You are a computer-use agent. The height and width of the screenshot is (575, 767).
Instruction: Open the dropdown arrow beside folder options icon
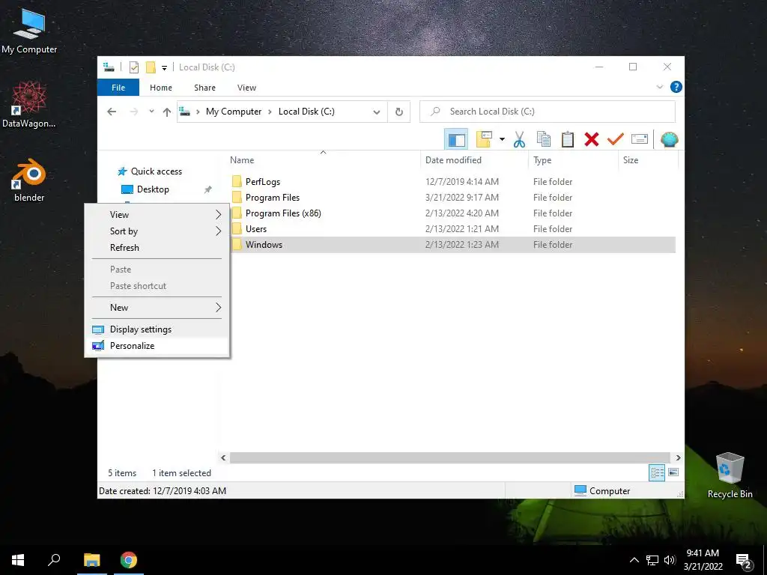coord(502,139)
